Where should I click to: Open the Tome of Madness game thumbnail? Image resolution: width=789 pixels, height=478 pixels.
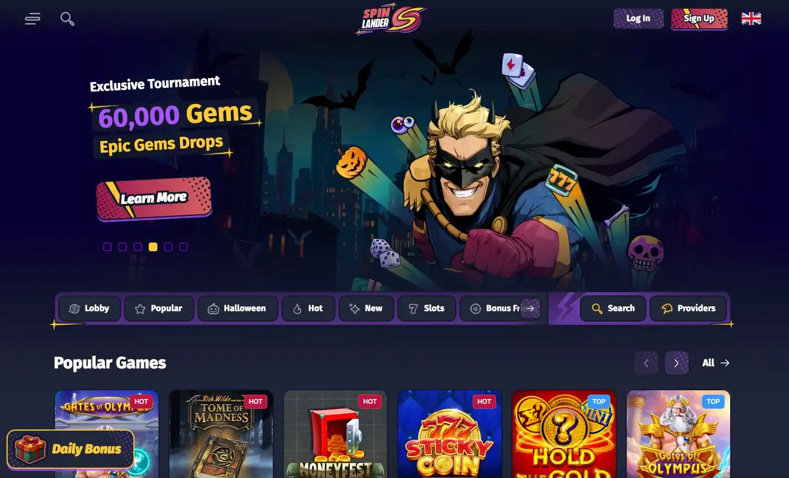tap(221, 434)
